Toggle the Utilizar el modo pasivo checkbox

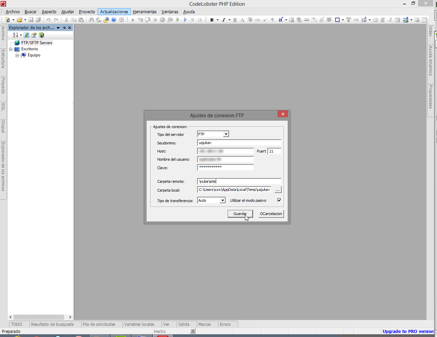(279, 200)
